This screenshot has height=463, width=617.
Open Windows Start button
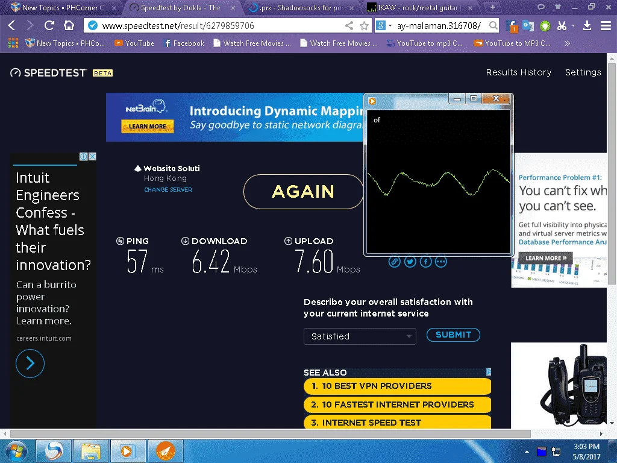pos(16,451)
